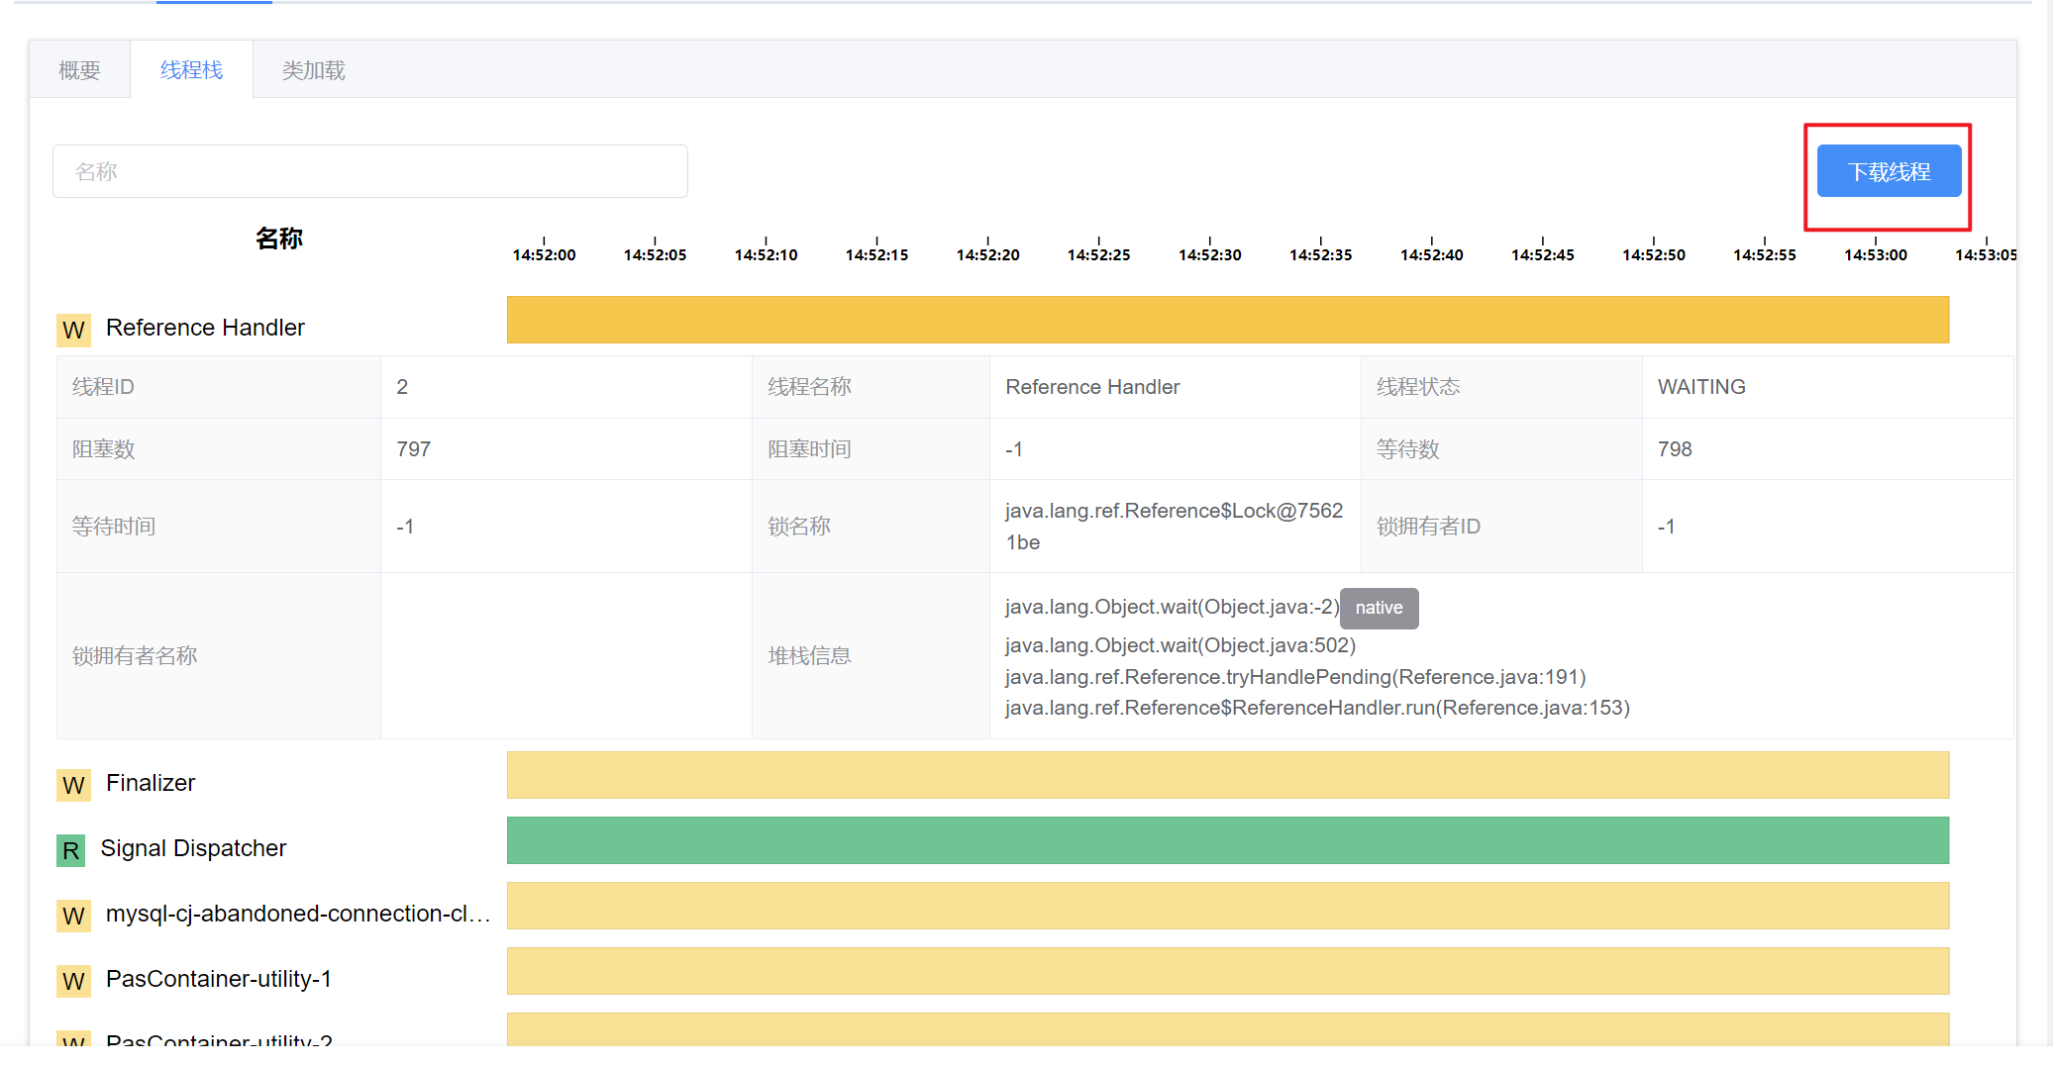Expand the Signal Dispatcher thread row

coord(193,848)
